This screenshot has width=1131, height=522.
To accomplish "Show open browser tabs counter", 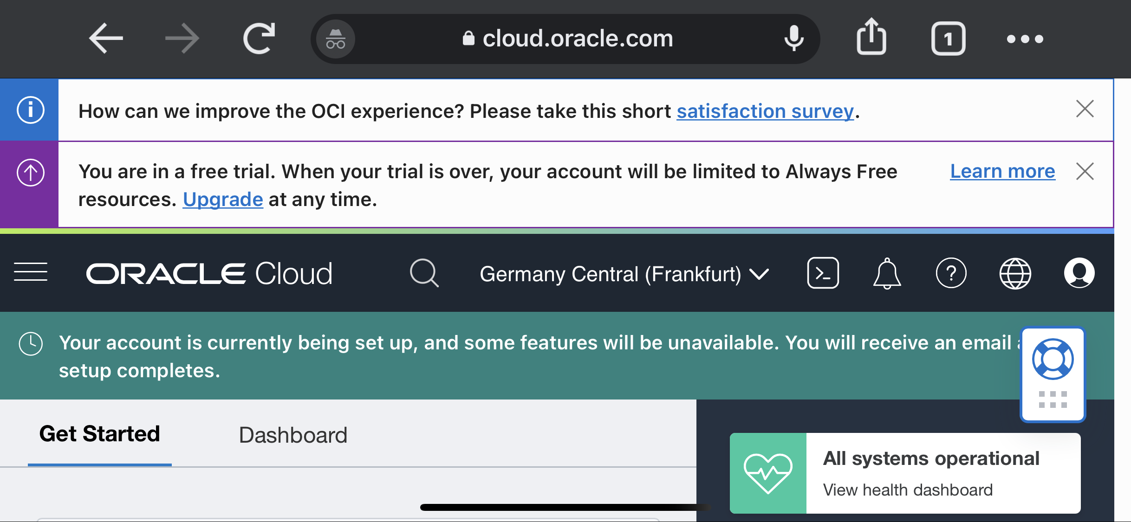I will [x=948, y=39].
